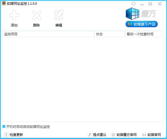This screenshot has width=167, height=139.
Task: Maximize the 软媒网址监控 window
Action: pyautogui.click(x=150, y=4)
